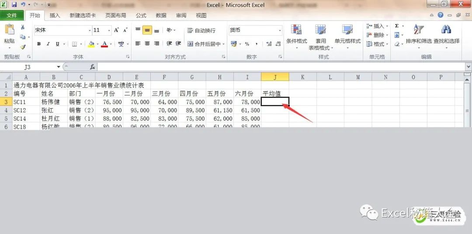Click the Clear eraser icon
Viewport: 472px width, 234px height.
click(397, 44)
